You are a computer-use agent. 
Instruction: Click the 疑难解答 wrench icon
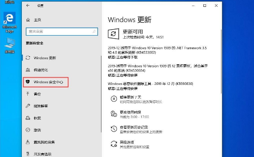[28, 106]
